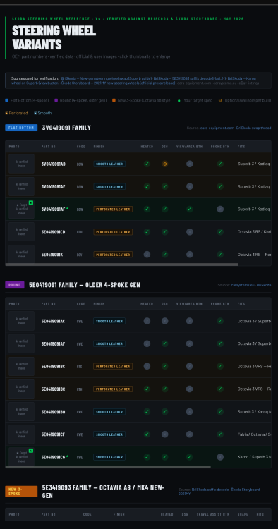The height and width of the screenshot is (529, 278).
Task: Click grey view/area icon in 5E0419091BQ row
Action: tap(190, 412)
